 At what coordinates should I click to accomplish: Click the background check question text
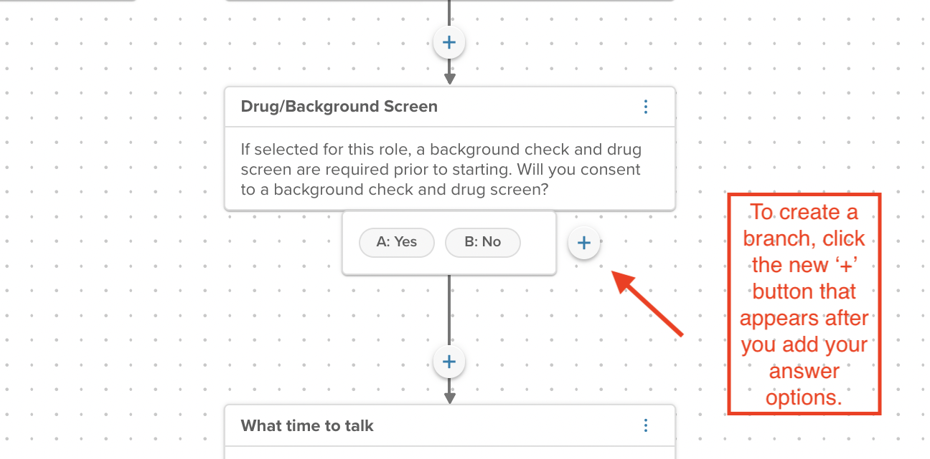[x=441, y=169]
